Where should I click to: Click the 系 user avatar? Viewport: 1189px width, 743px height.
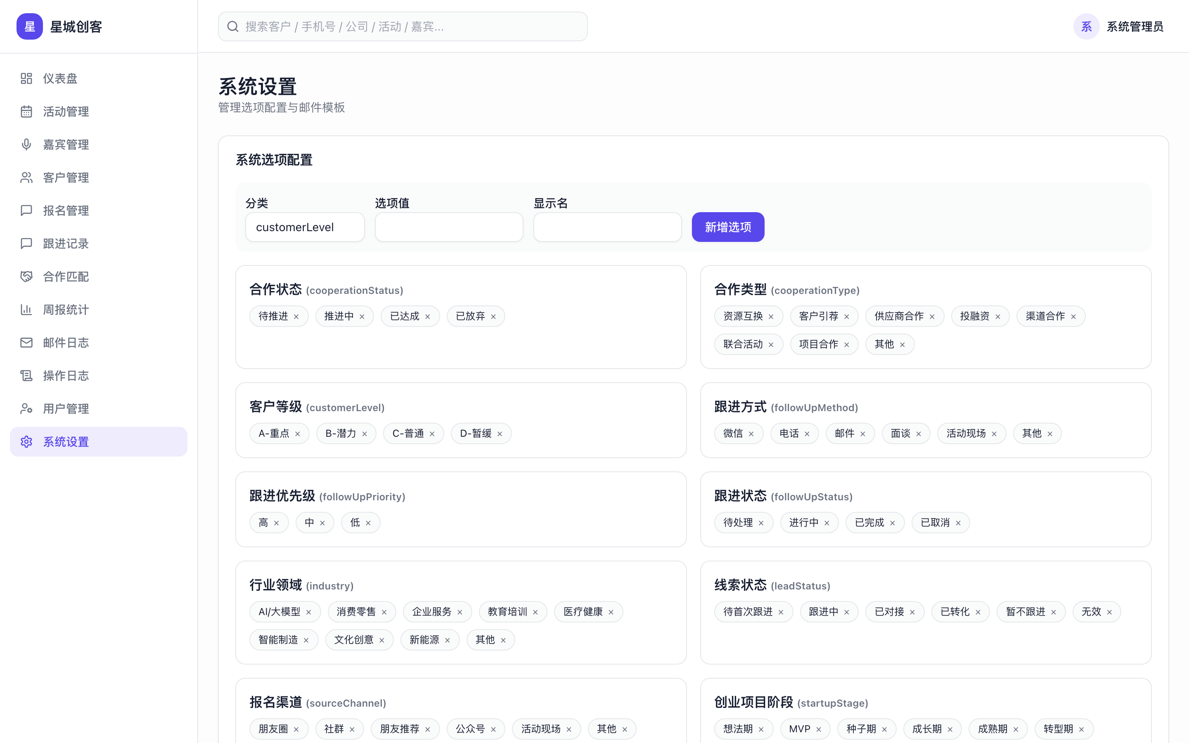(1086, 26)
